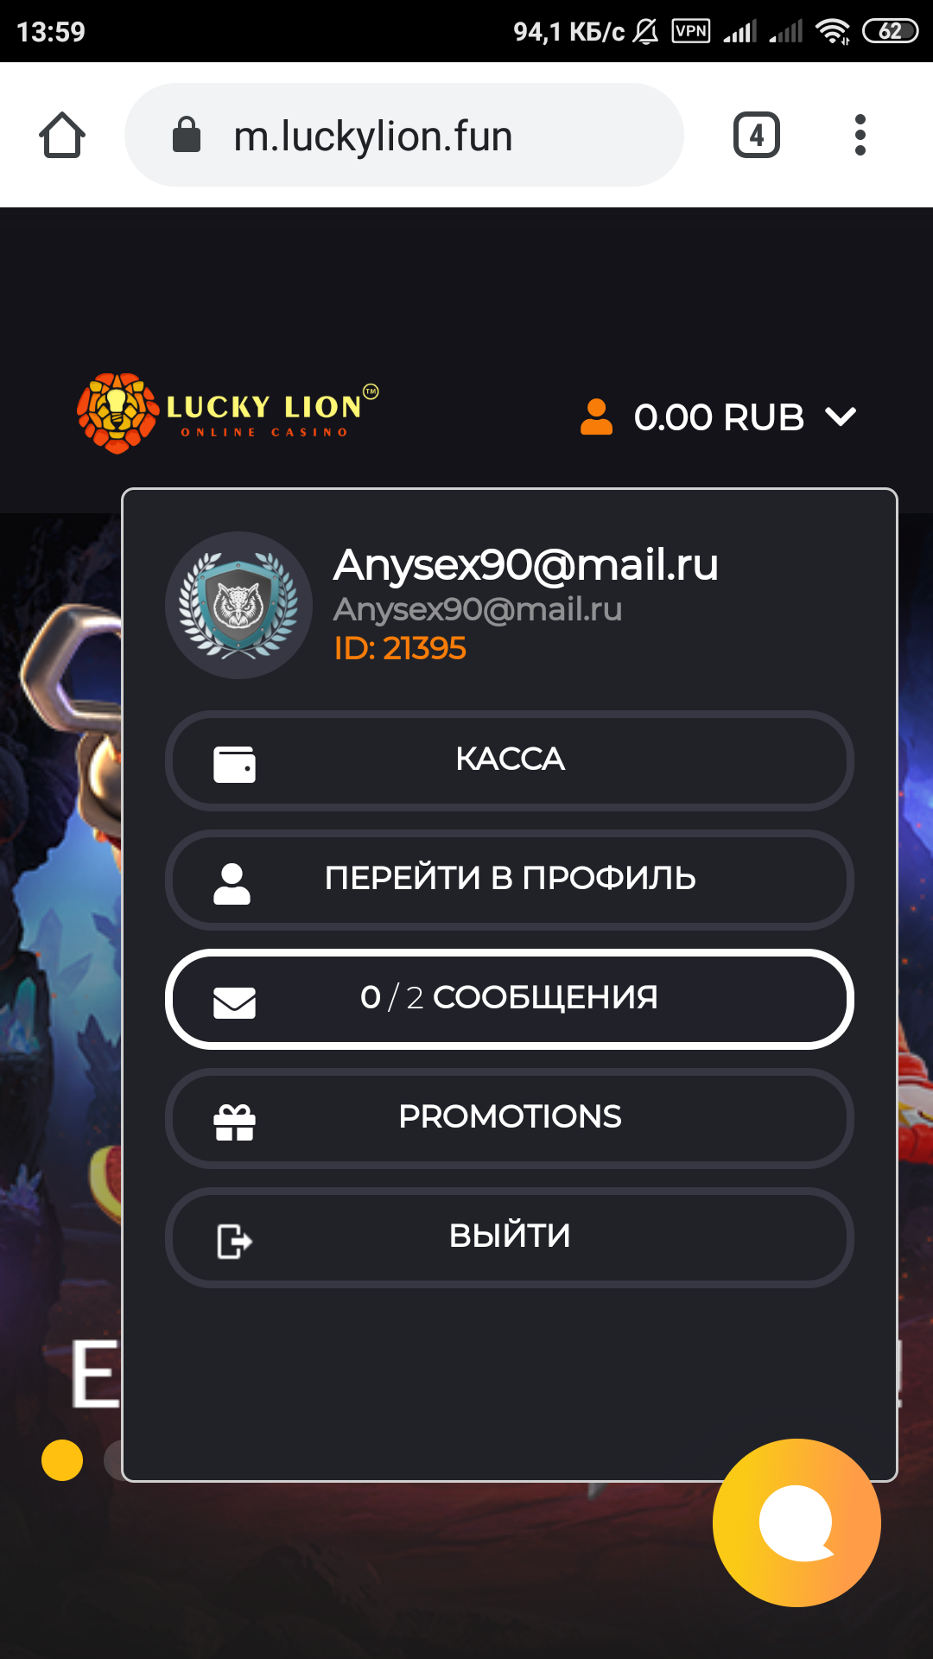Tap the padlock site security icon
Screen dimensions: 933x1659
coord(187,135)
